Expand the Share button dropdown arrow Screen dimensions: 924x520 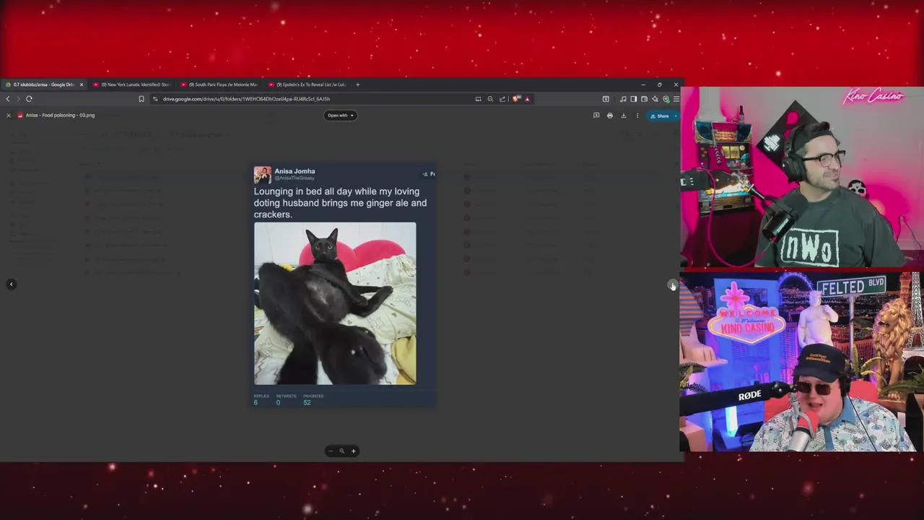(x=676, y=116)
